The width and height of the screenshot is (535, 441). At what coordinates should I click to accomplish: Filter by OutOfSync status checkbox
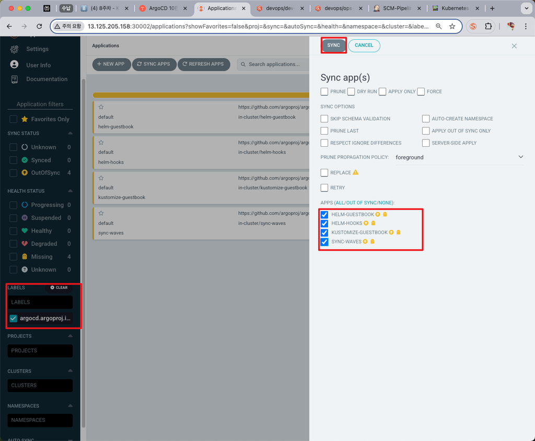click(x=13, y=173)
